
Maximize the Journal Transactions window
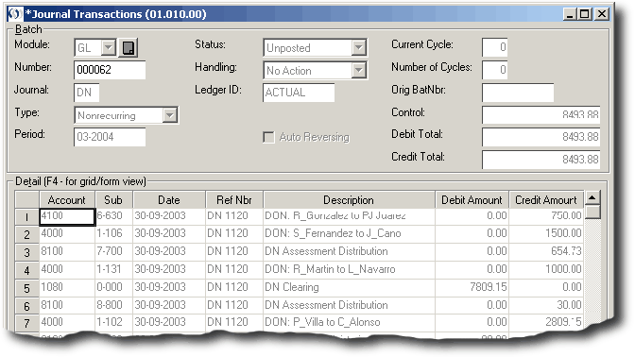(x=584, y=14)
